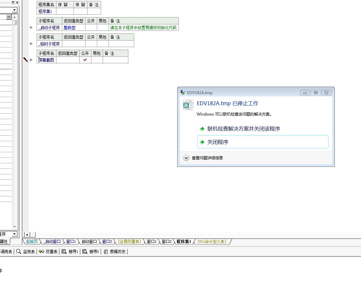361x297 pixels.
Task: Expand 查看问题详细信息 in crash dialog
Action: coord(186,158)
